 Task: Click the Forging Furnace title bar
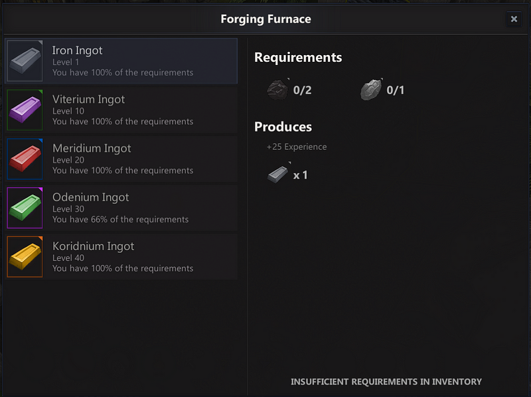[x=265, y=19]
